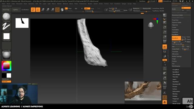Image resolution: width=194 pixels, height=109 pixels.
Task: Toggle the Zadd mode
Action: point(87,8)
